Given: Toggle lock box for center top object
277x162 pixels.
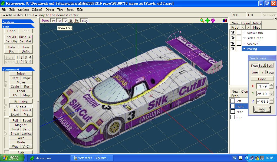Looking at the screenshot, I should pos(239,33).
